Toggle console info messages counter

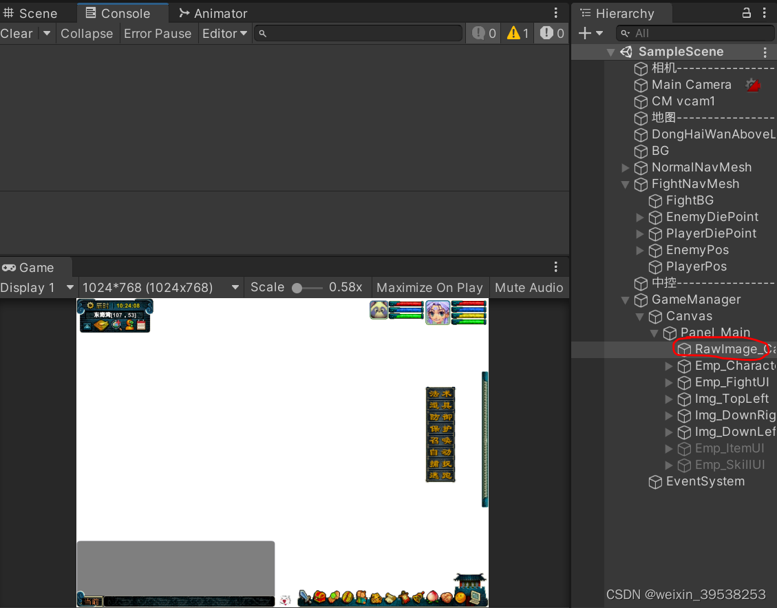click(x=483, y=33)
